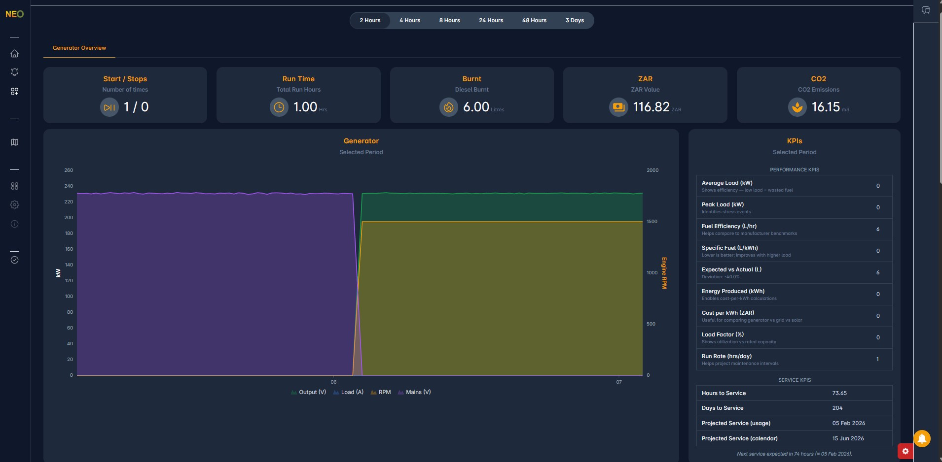The image size is (942, 462).
Task: Open the red gear button at bottom right
Action: (906, 451)
